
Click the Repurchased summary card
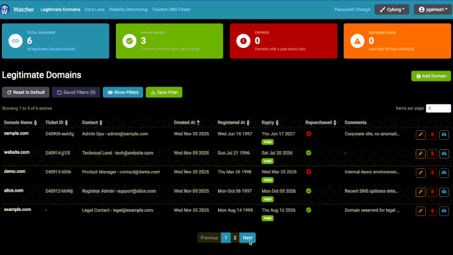pos(170,41)
